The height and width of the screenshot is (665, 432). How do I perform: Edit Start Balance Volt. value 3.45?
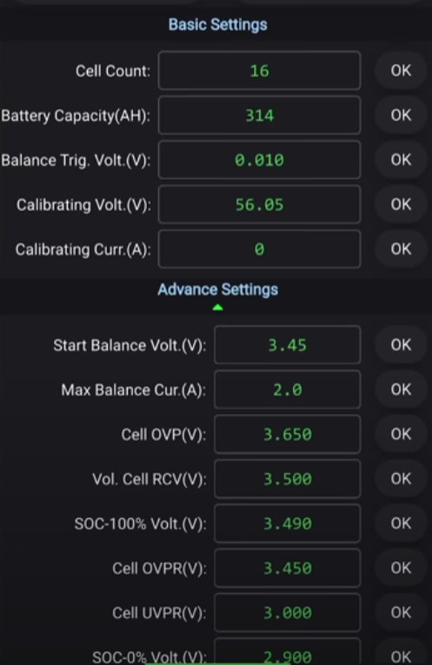[288, 345]
